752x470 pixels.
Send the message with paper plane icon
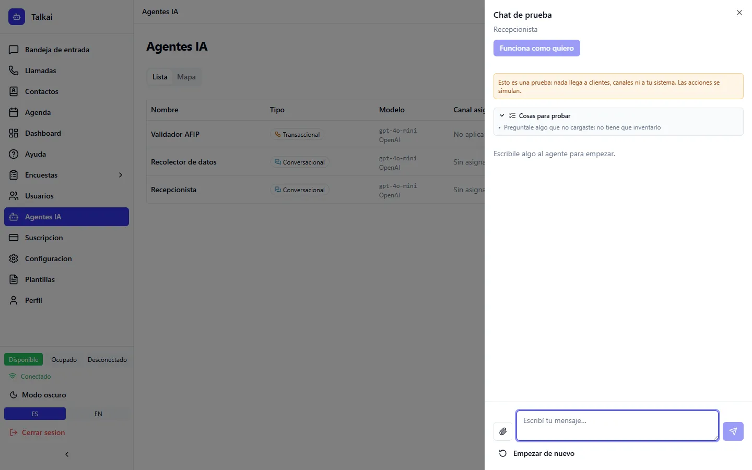pyautogui.click(x=733, y=431)
